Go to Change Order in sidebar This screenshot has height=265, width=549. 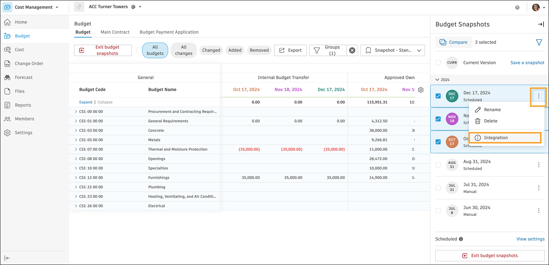[34, 64]
